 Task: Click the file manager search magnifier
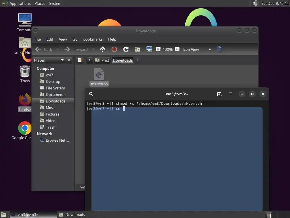[219, 49]
